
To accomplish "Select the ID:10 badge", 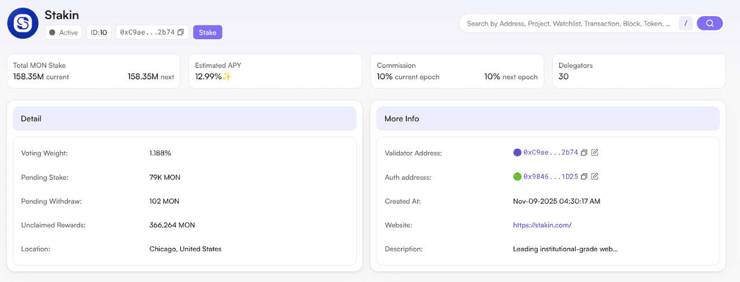I will (x=99, y=32).
